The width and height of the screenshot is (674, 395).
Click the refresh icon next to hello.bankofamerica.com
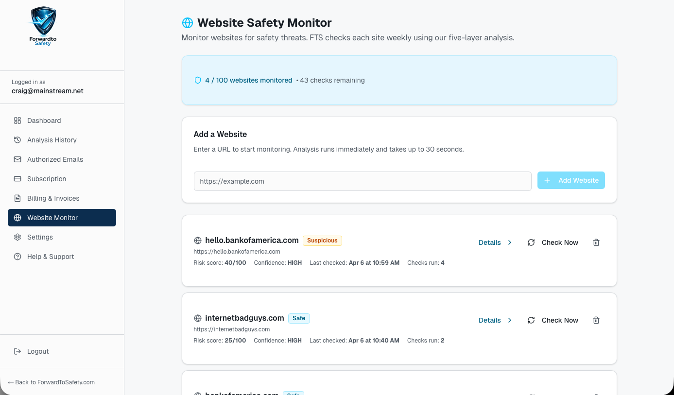[x=531, y=242]
